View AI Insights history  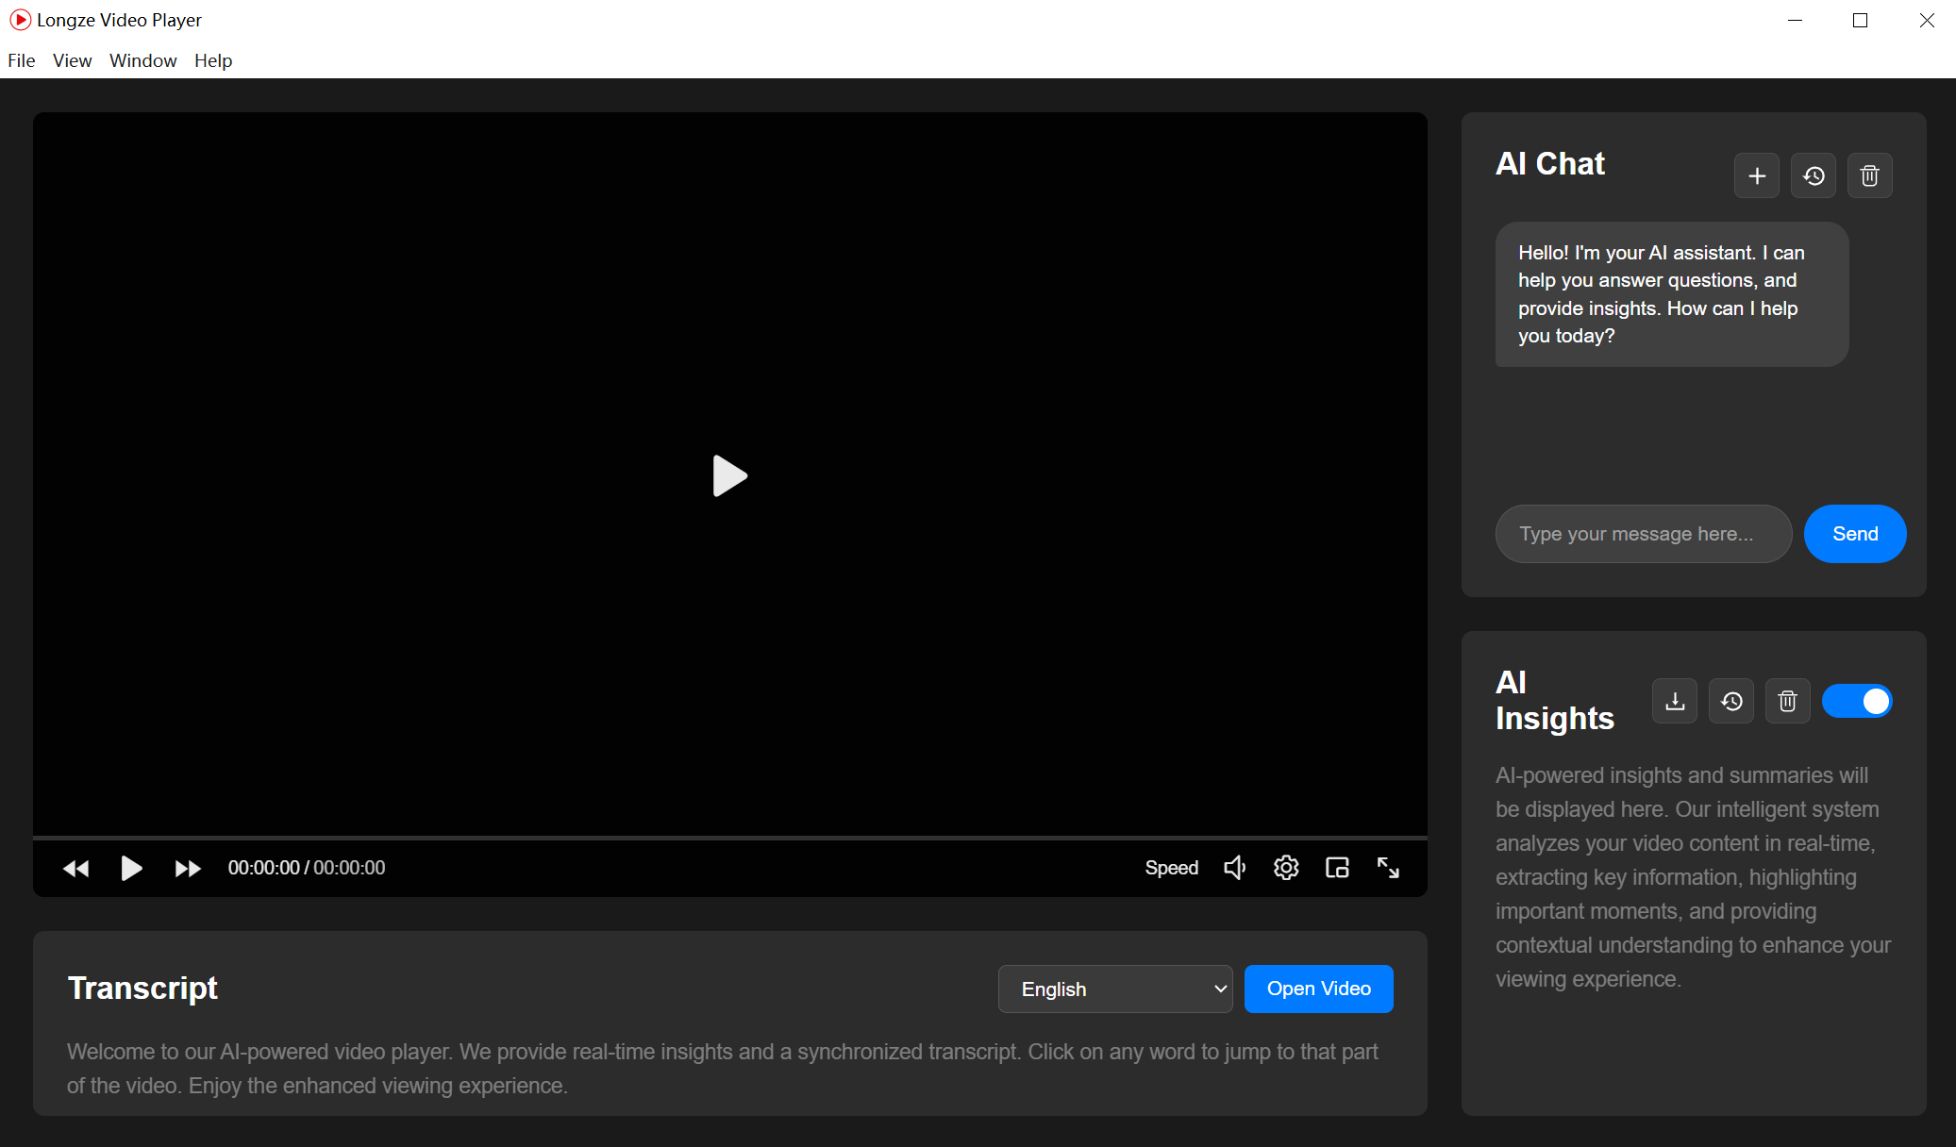pos(1730,701)
